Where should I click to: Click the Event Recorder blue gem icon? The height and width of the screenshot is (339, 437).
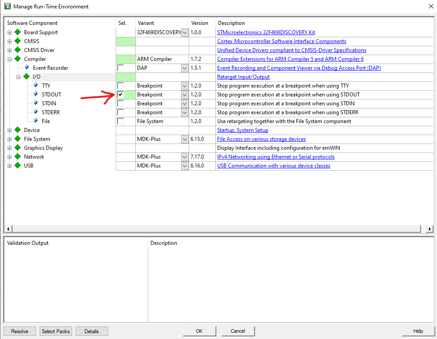click(x=27, y=68)
